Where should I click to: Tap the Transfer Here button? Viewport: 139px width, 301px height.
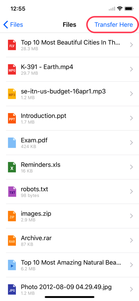point(114,25)
